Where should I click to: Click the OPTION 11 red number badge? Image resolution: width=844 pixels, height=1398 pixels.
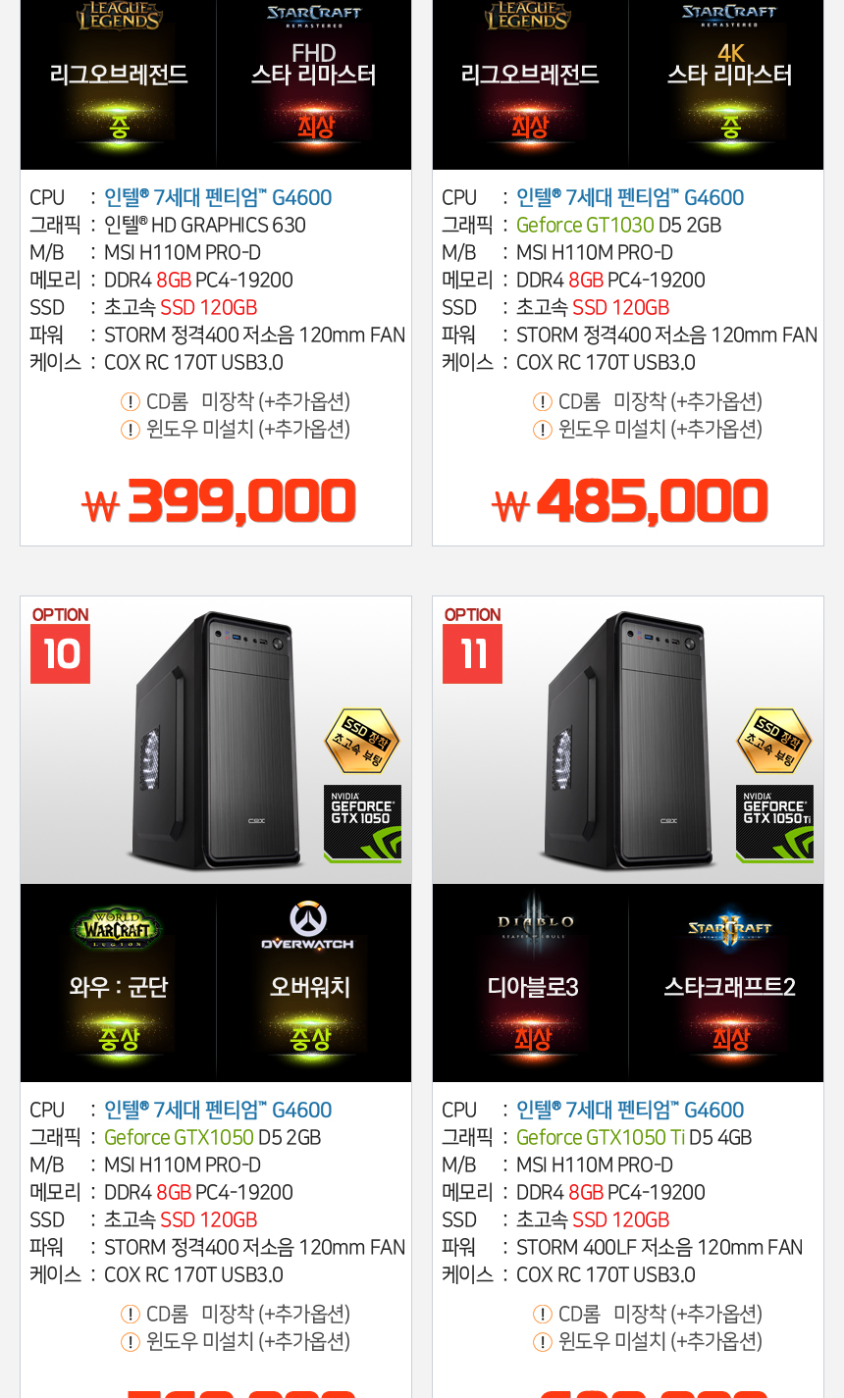click(472, 654)
